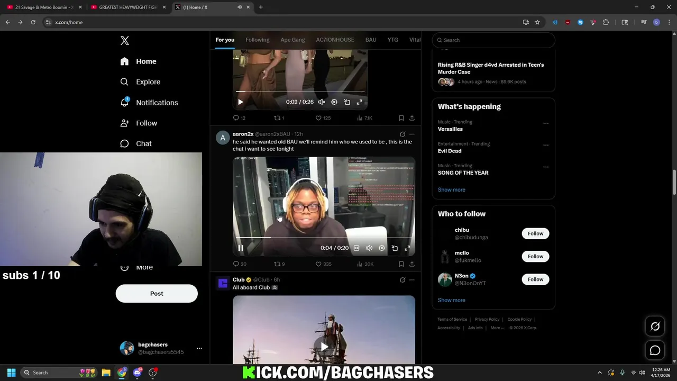
Task: Follow the mello account
Action: pyautogui.click(x=535, y=257)
